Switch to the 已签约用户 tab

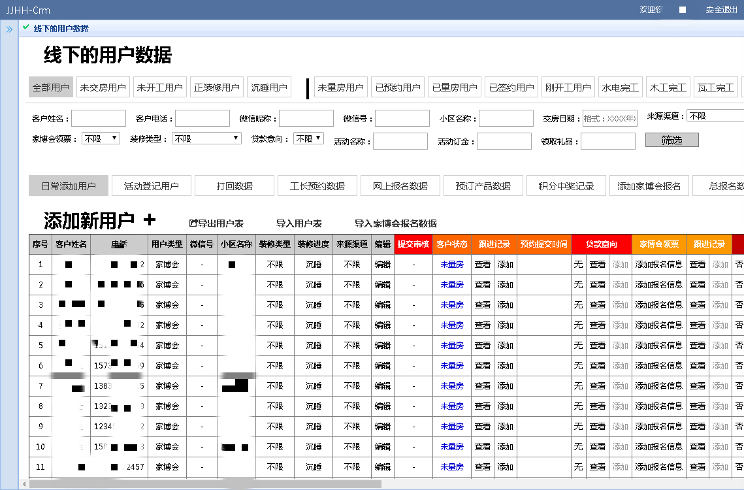coord(511,88)
